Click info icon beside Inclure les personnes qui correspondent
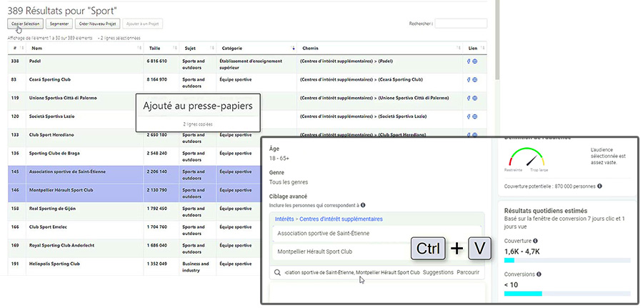The image size is (643, 308). tap(363, 205)
